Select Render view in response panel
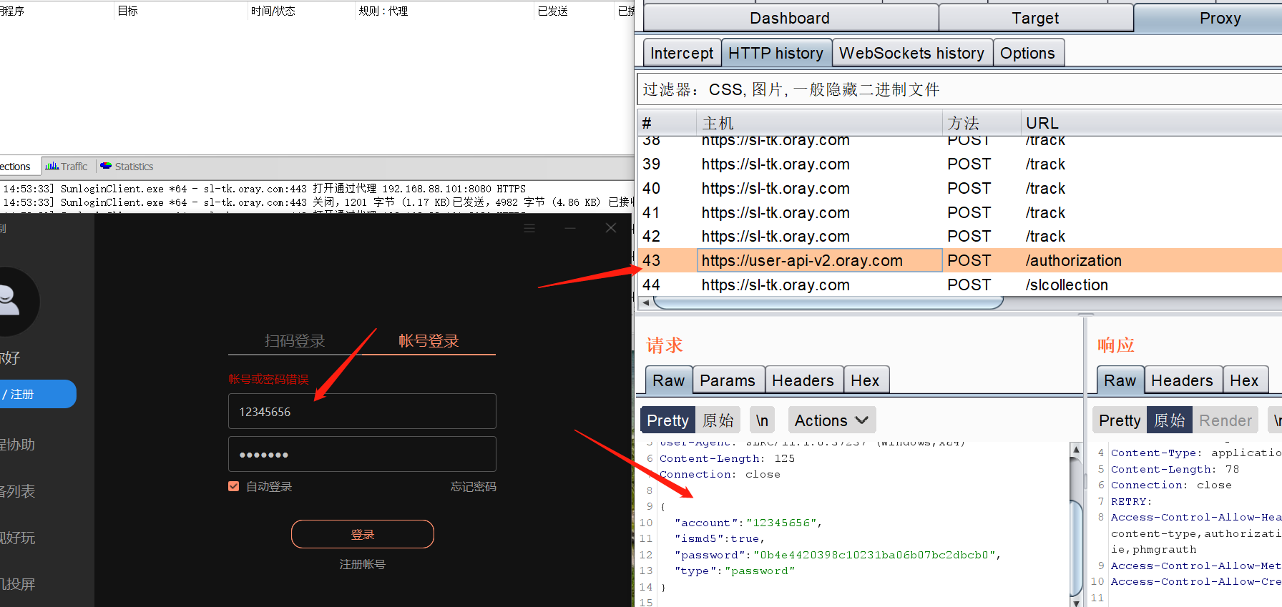Viewport: 1282px width, 607px height. (1225, 420)
